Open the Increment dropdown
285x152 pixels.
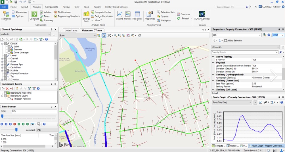click(47, 130)
